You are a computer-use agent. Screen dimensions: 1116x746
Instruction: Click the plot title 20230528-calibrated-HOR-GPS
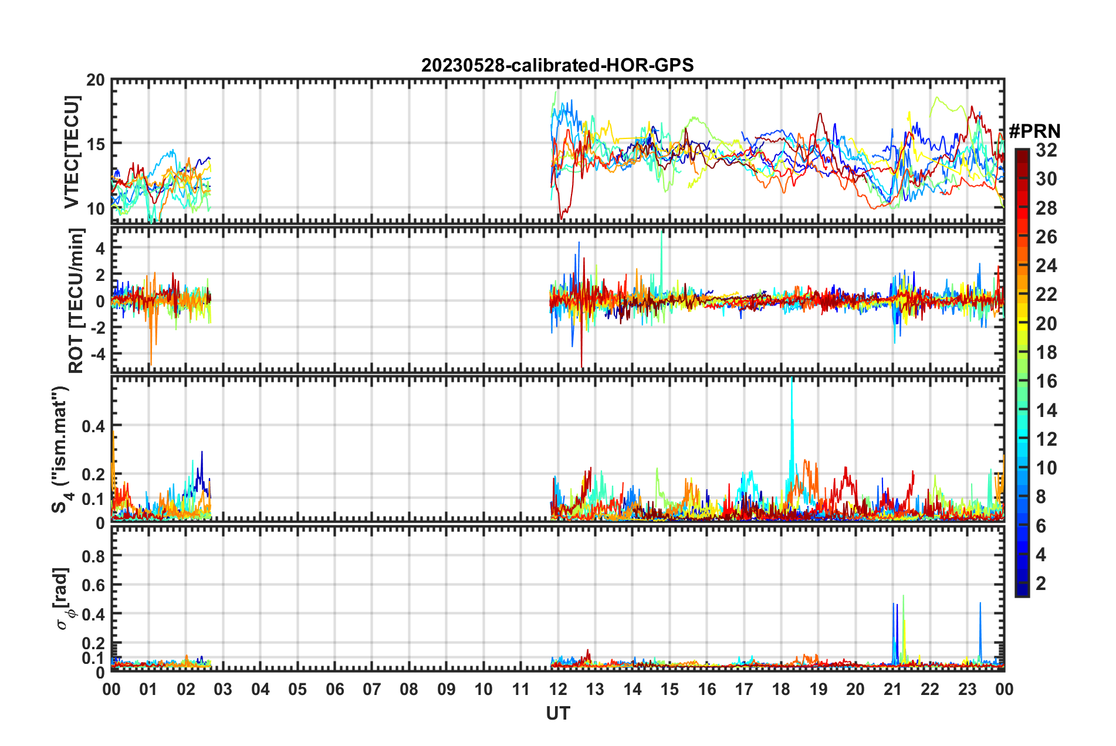557,65
